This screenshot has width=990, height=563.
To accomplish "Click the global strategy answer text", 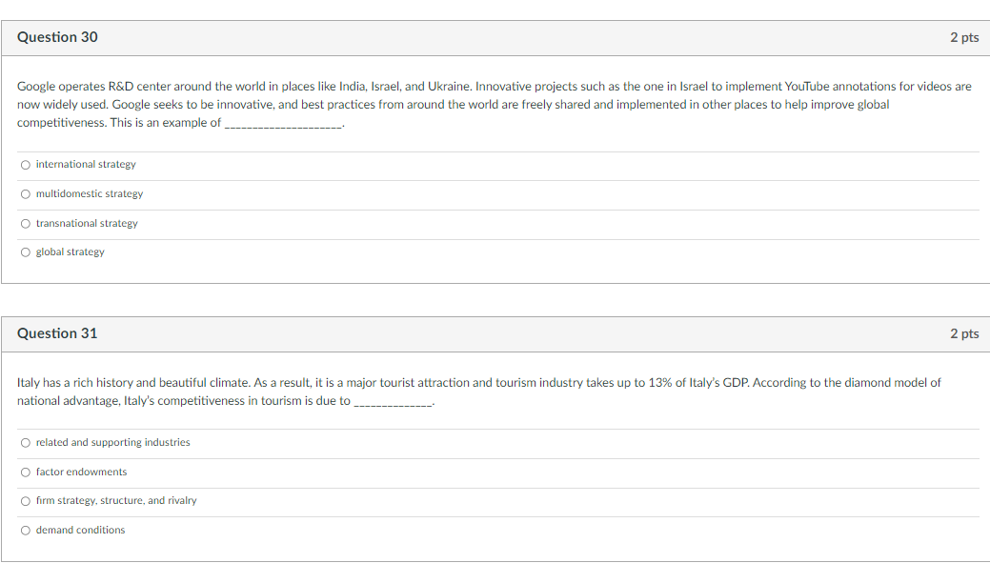I will click(69, 251).
